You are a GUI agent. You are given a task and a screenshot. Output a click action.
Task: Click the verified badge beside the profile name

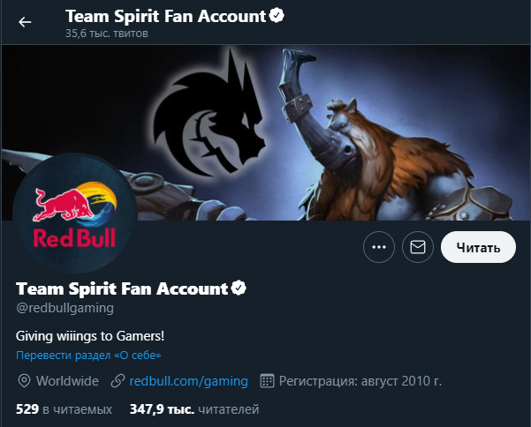239,288
